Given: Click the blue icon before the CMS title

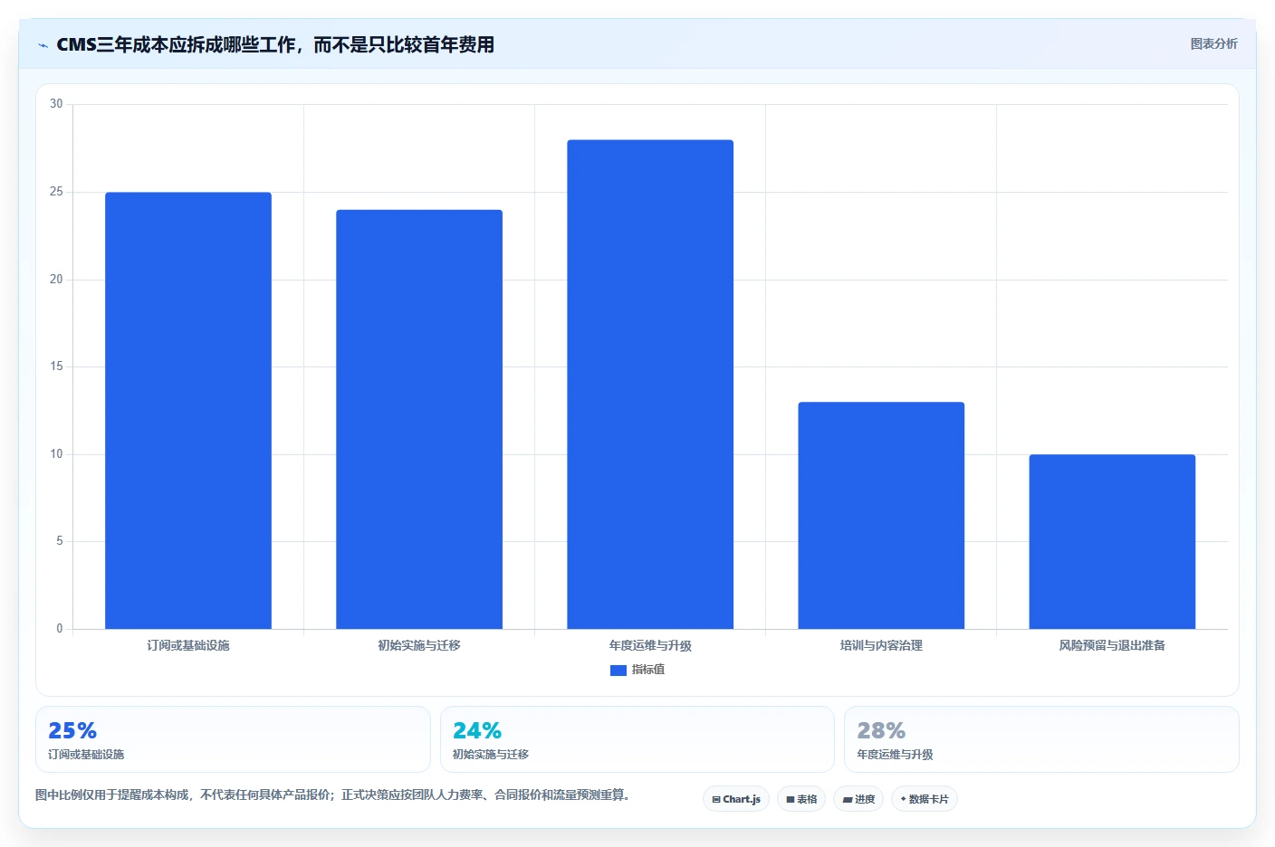Looking at the screenshot, I should [43, 45].
